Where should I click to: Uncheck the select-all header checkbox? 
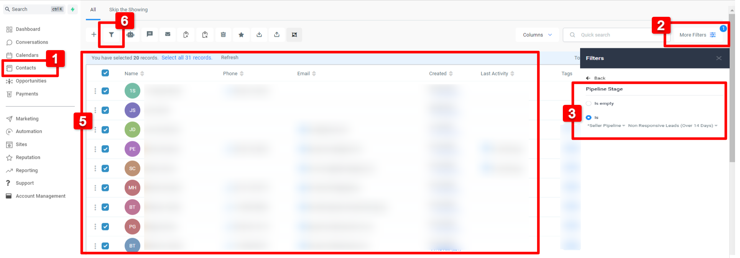(x=105, y=73)
